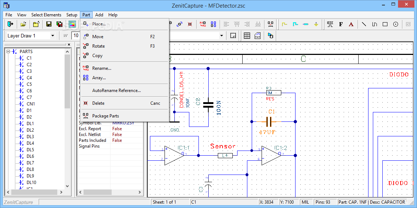Click the black bold F text icon
Viewport: 417px width, 208px height.
click(x=341, y=24)
